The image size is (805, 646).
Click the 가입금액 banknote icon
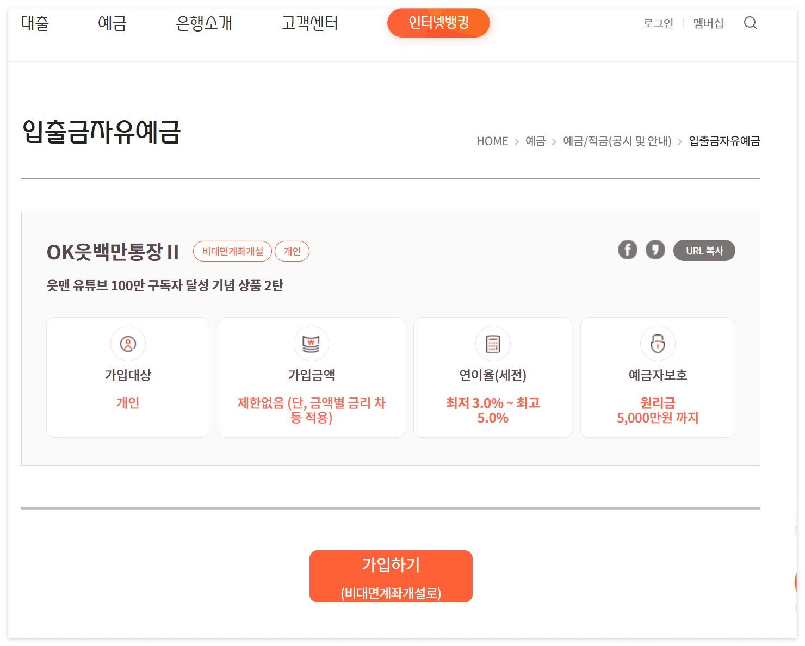pos(311,343)
